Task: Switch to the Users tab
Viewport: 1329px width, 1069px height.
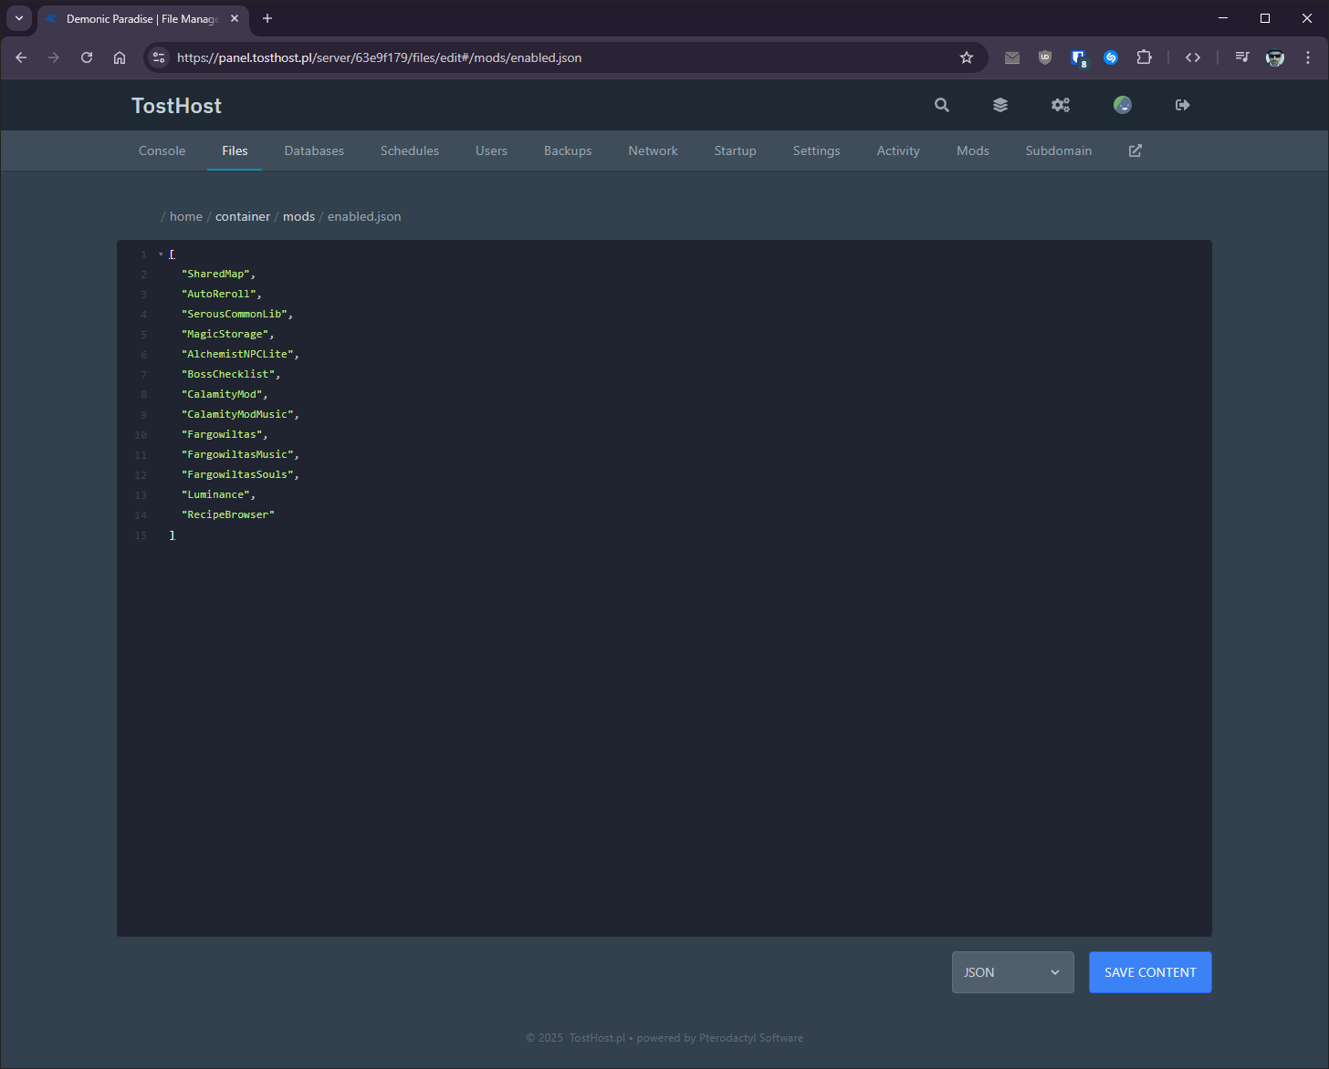Action: 491,150
